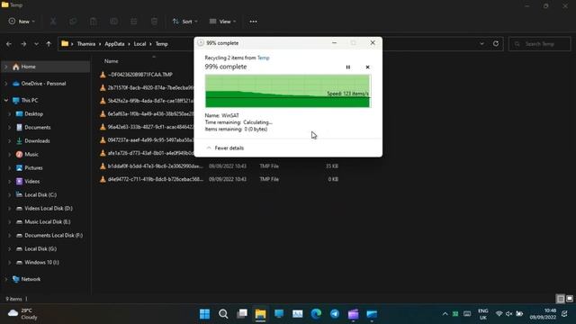
Task: Click the Share icon in the toolbar
Action: pyautogui.click(x=134, y=22)
